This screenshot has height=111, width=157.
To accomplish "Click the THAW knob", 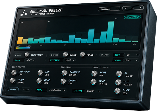I will [x=13, y=80].
